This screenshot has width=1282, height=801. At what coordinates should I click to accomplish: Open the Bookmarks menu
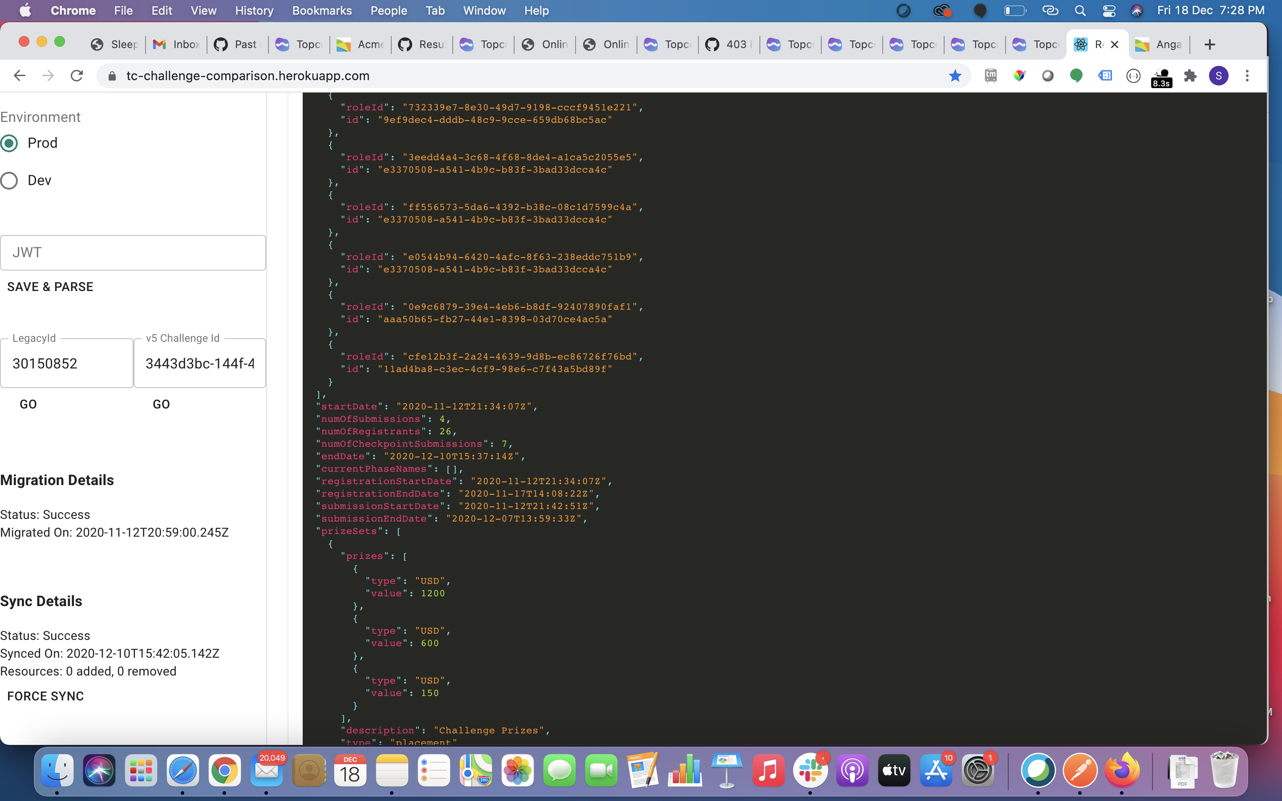pos(321,11)
